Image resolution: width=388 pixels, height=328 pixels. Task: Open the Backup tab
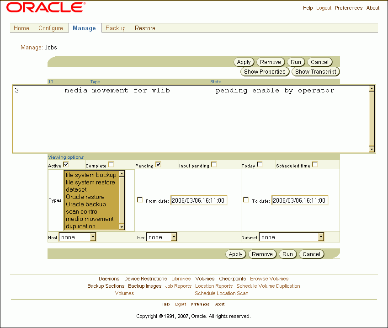pos(116,28)
